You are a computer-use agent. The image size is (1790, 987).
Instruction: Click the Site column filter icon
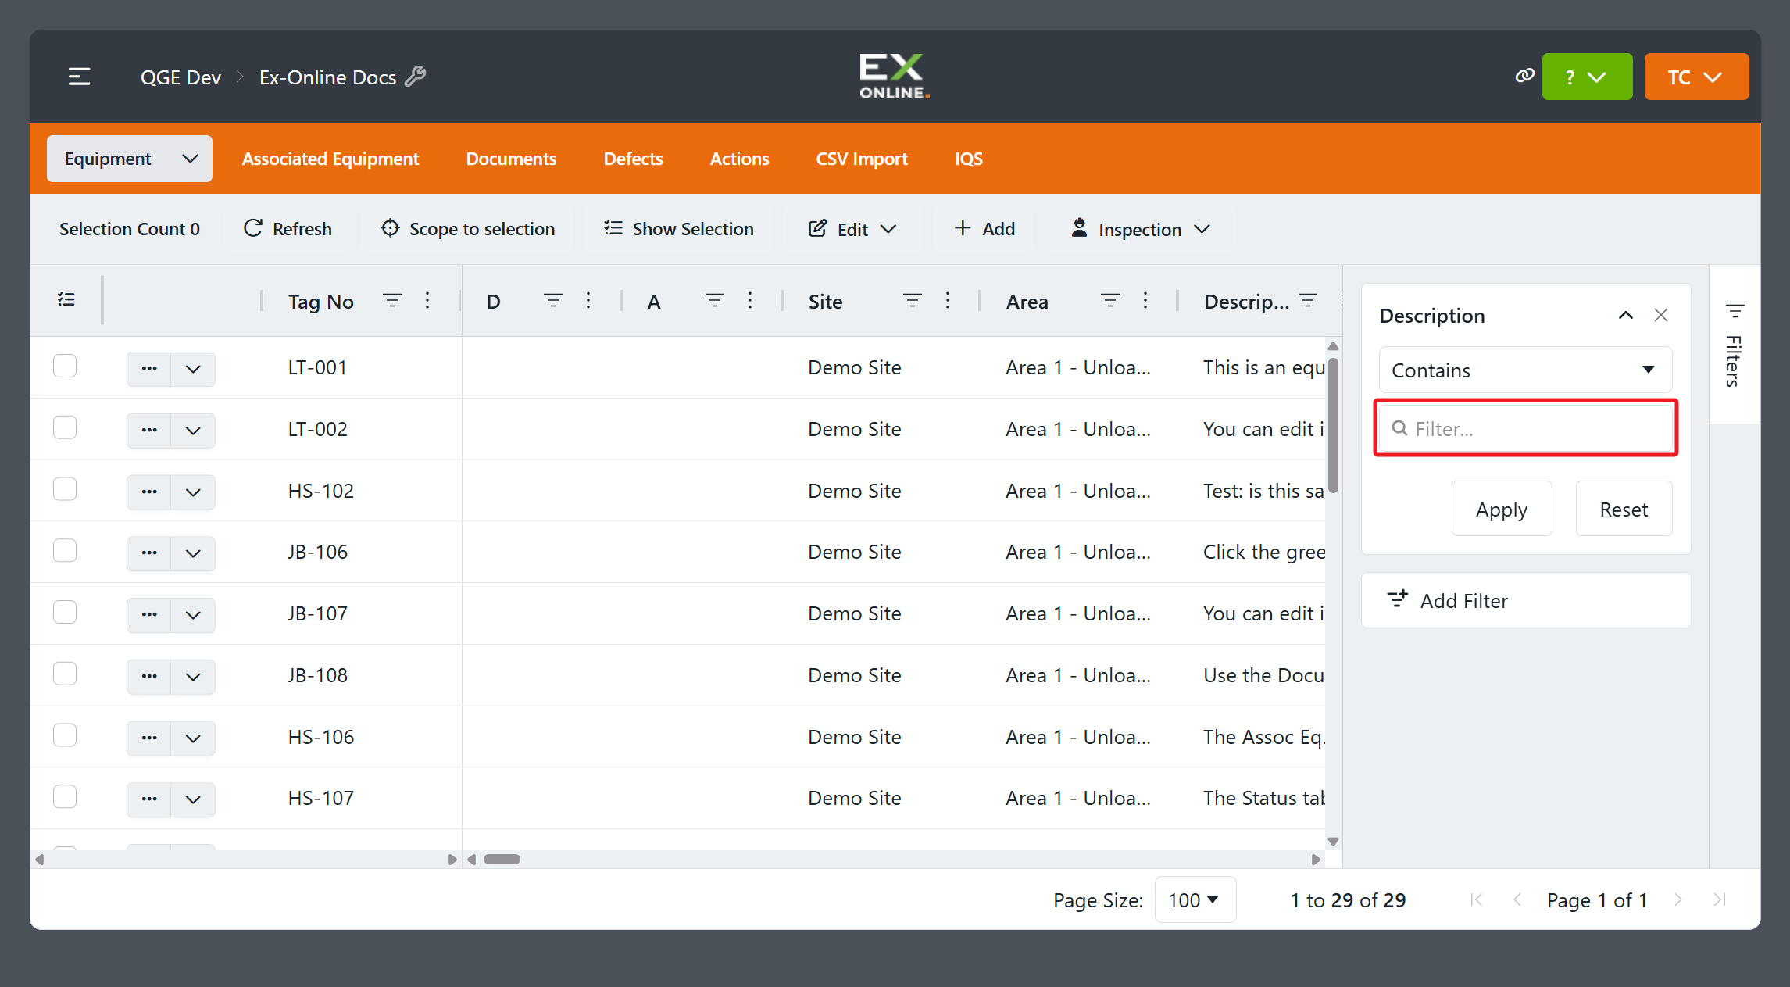[x=913, y=301]
